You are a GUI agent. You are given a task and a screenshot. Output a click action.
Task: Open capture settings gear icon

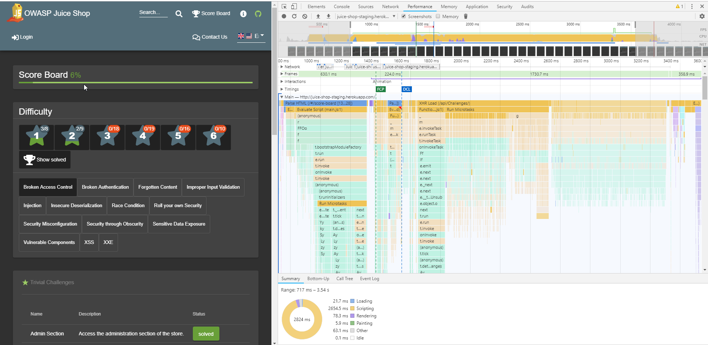(702, 16)
